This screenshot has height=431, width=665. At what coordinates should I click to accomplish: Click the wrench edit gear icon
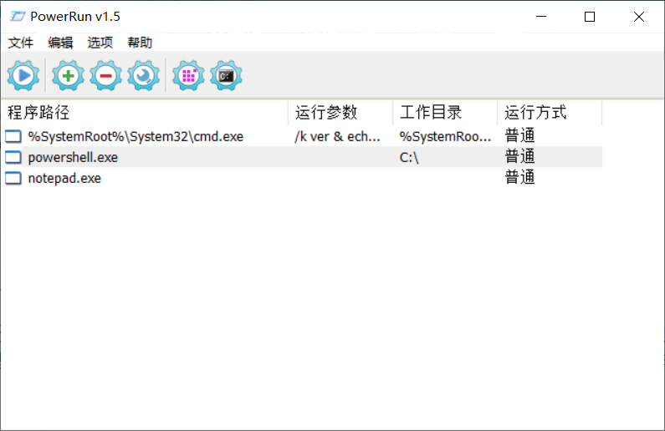[143, 76]
